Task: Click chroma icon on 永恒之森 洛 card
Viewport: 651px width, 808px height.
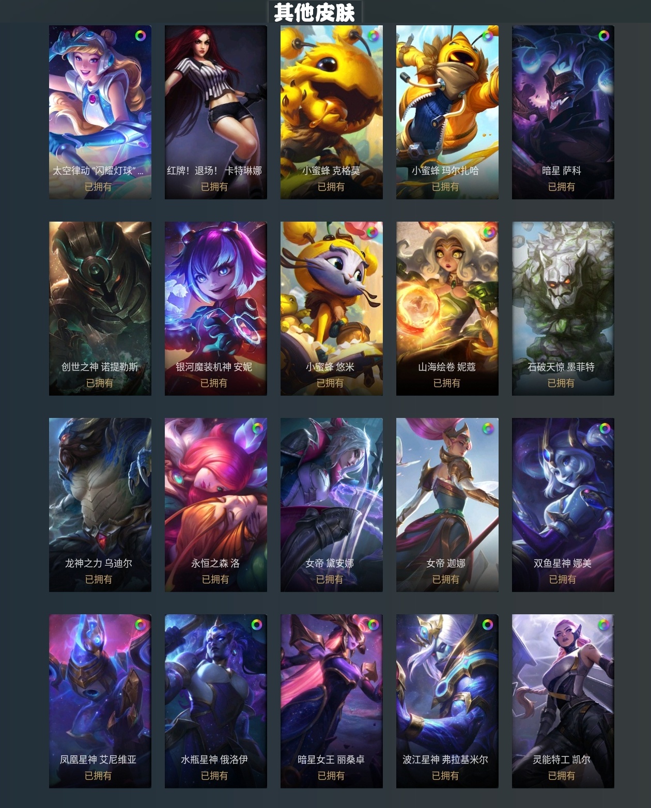Action: [x=257, y=428]
